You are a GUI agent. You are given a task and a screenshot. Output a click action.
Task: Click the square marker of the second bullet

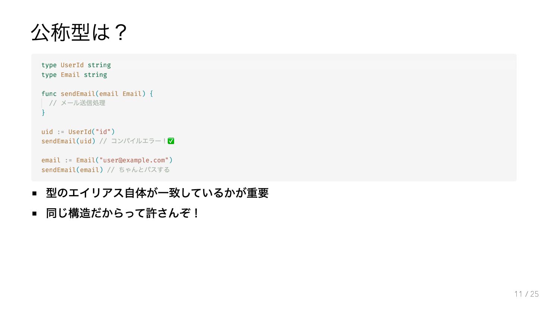[34, 213]
